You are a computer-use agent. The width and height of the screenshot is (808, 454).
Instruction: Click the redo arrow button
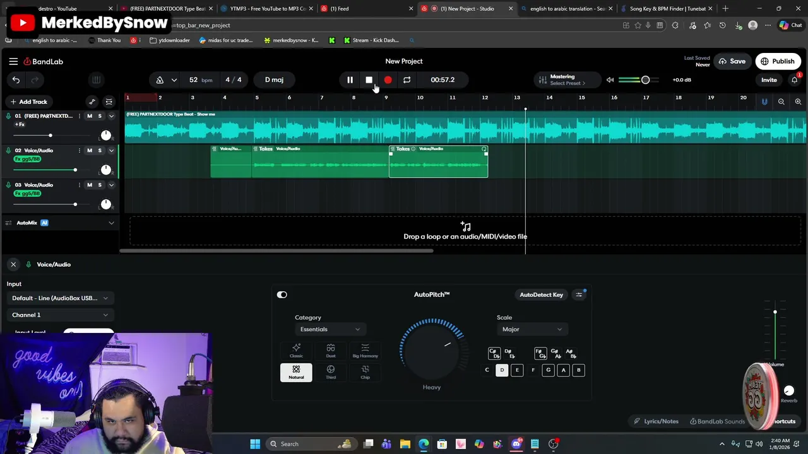[x=35, y=80]
